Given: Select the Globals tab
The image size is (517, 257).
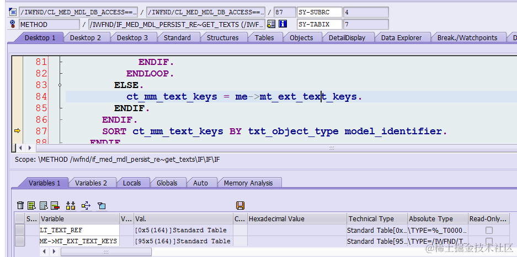Looking at the screenshot, I should 167,183.
